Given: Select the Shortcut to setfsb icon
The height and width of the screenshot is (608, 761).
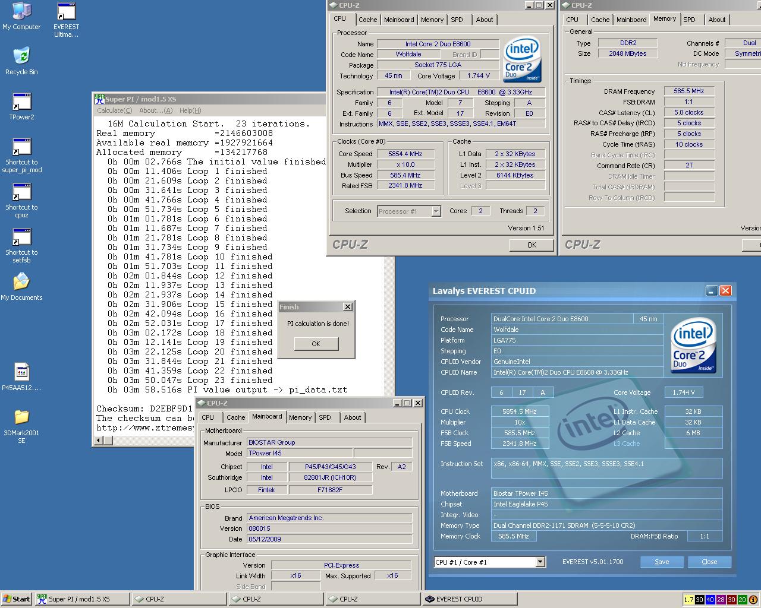Looking at the screenshot, I should pyautogui.click(x=21, y=246).
